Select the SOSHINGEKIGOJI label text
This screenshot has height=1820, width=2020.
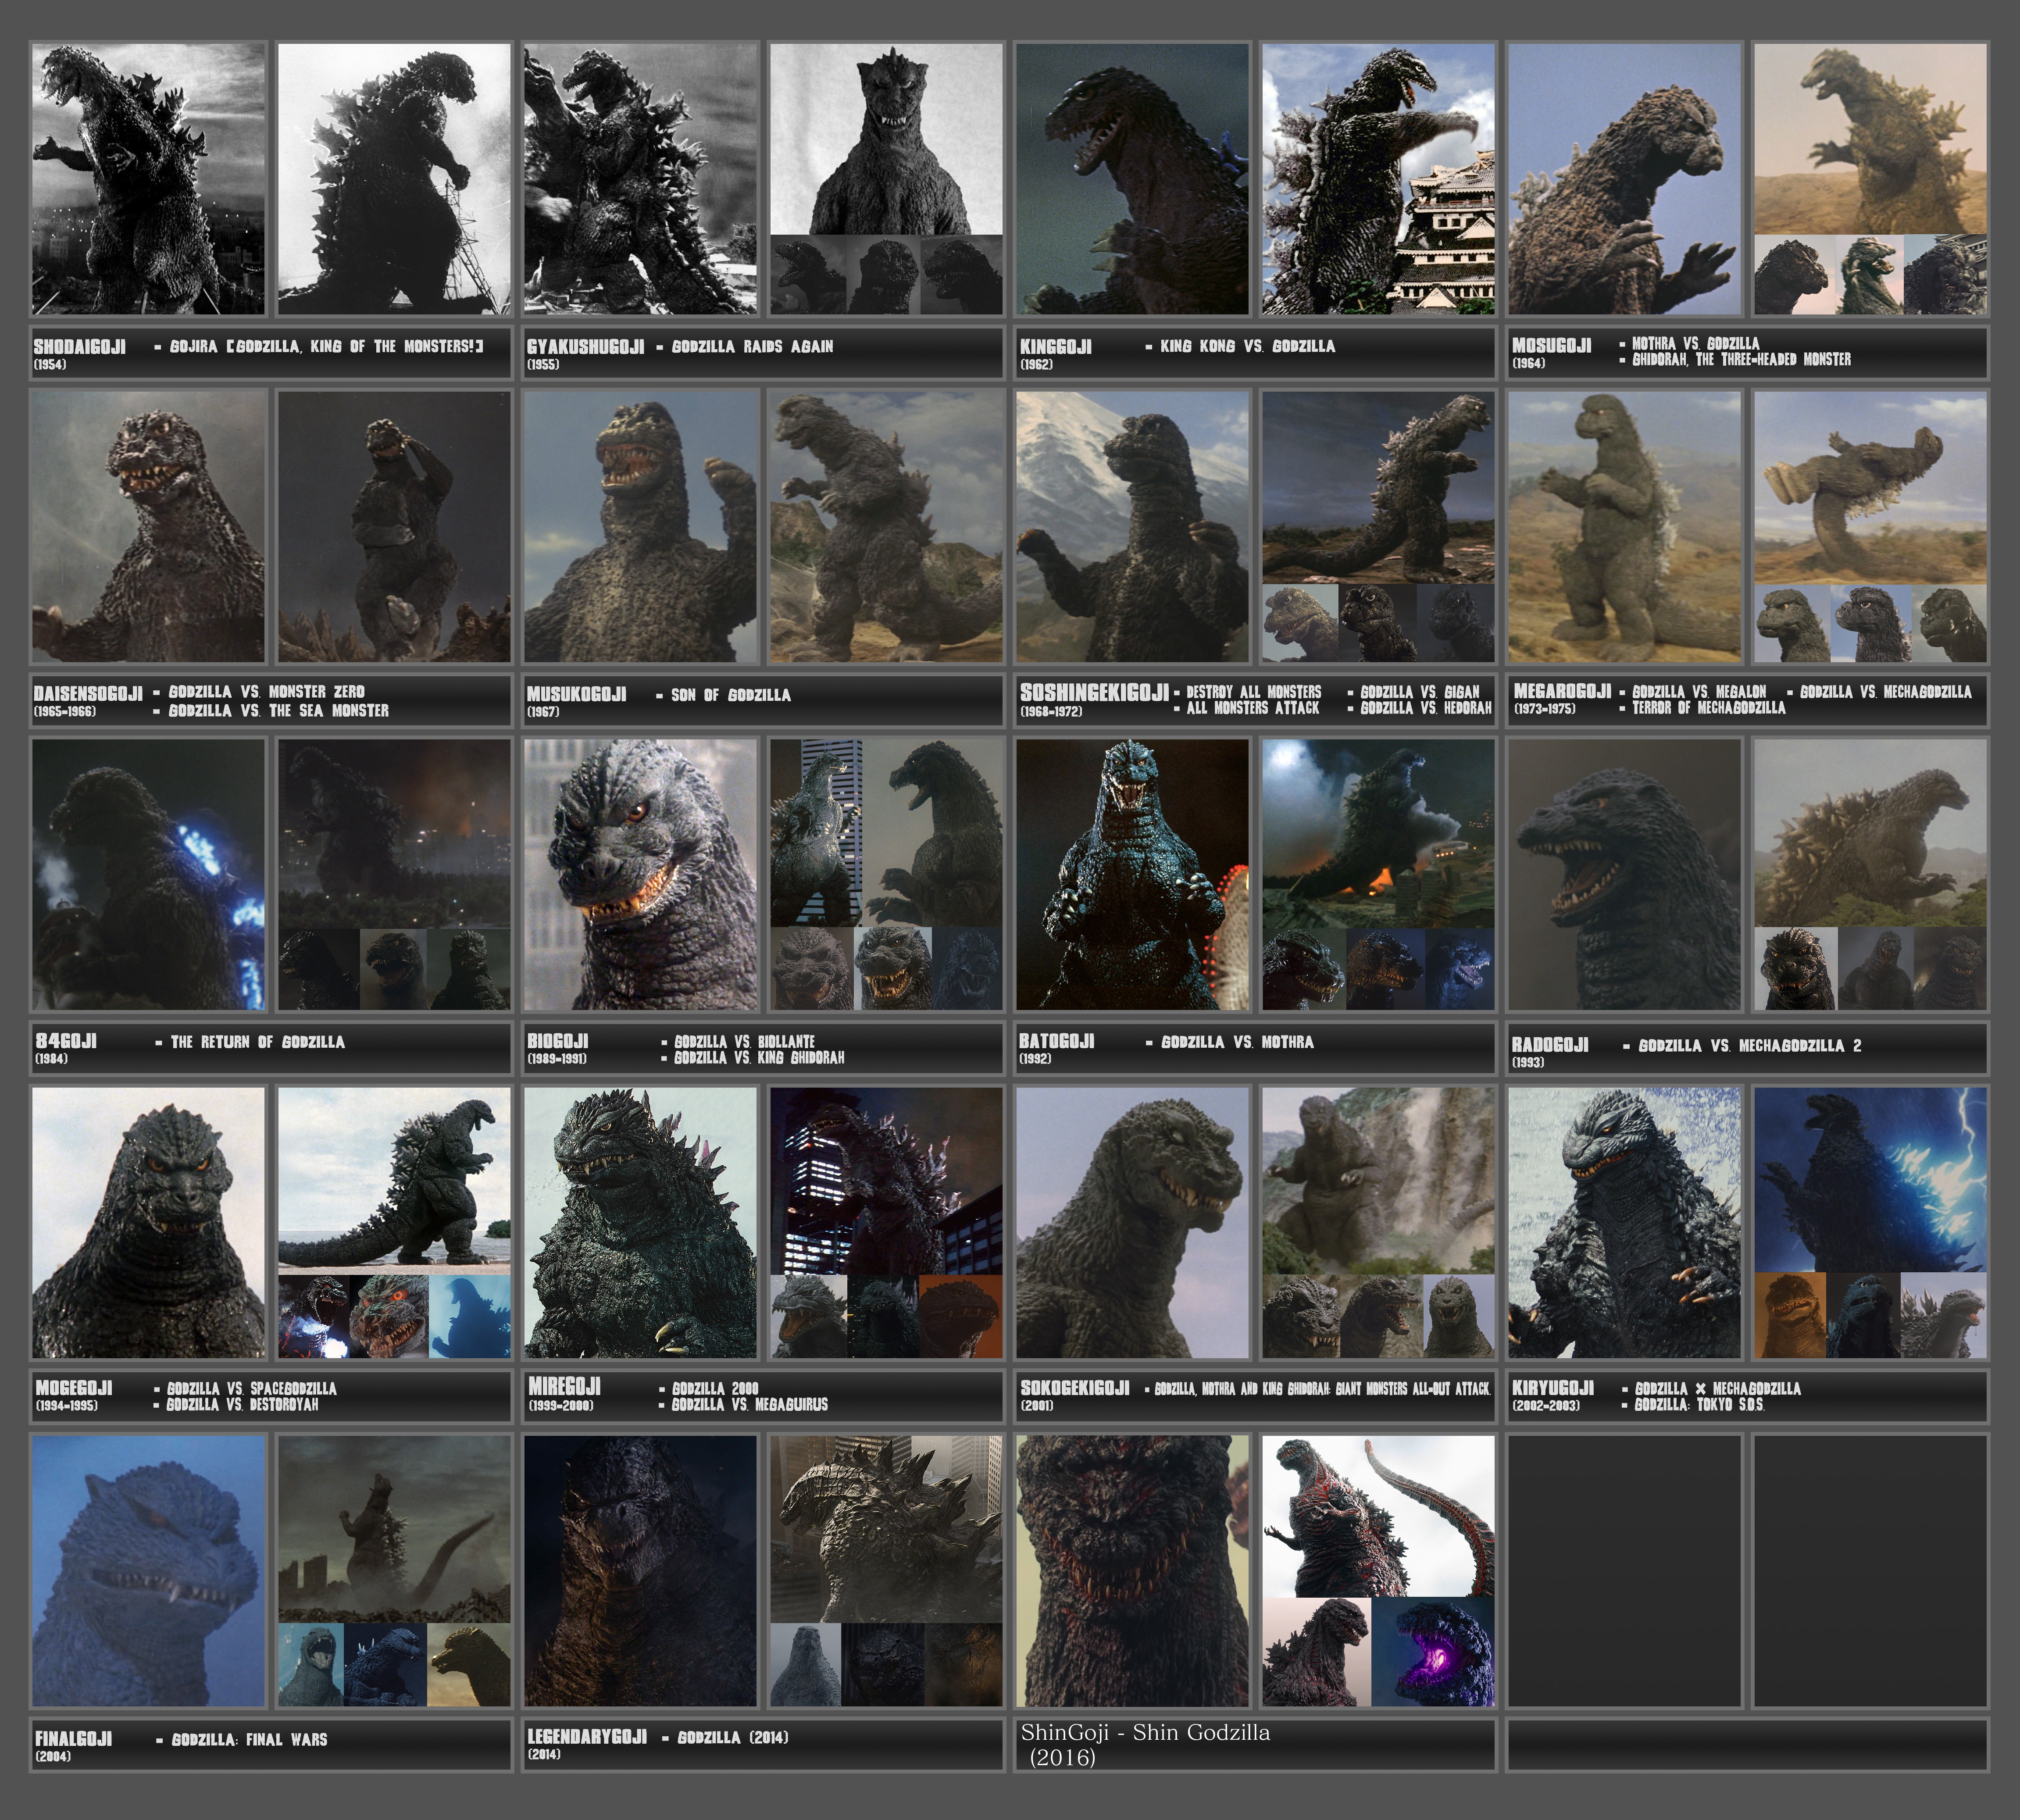(x=1094, y=692)
